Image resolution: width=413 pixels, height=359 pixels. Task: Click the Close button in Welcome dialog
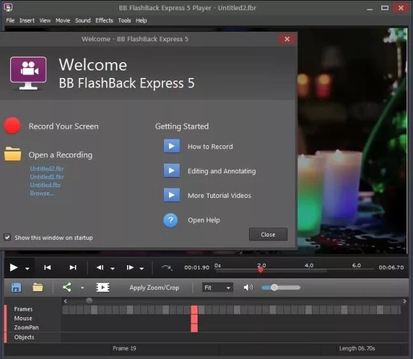(x=268, y=234)
